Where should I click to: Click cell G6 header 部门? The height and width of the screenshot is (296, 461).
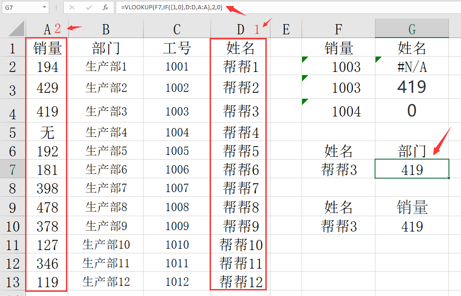pos(412,151)
